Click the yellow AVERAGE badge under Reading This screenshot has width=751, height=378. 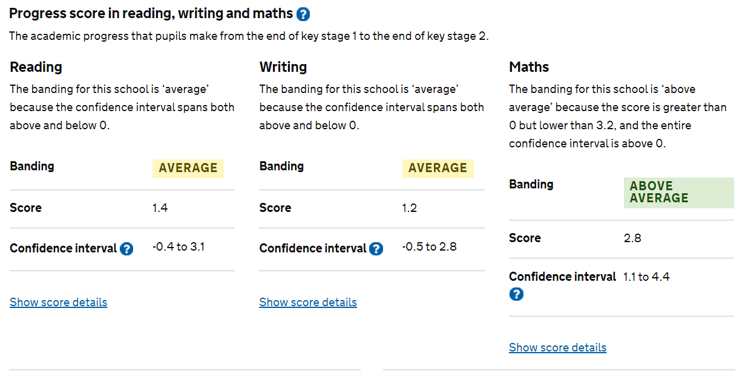point(188,168)
